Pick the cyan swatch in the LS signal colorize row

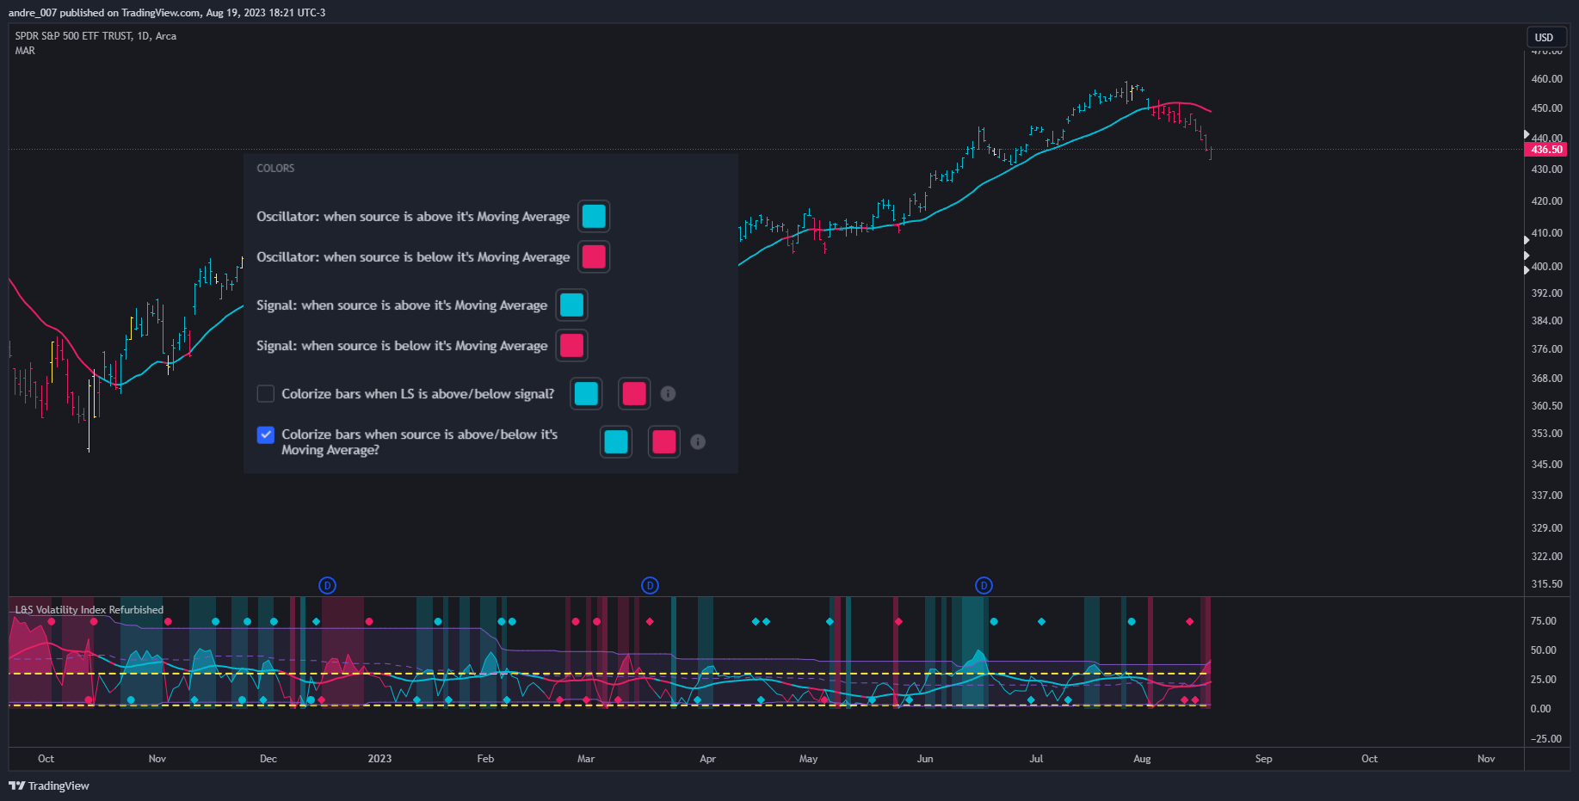586,393
